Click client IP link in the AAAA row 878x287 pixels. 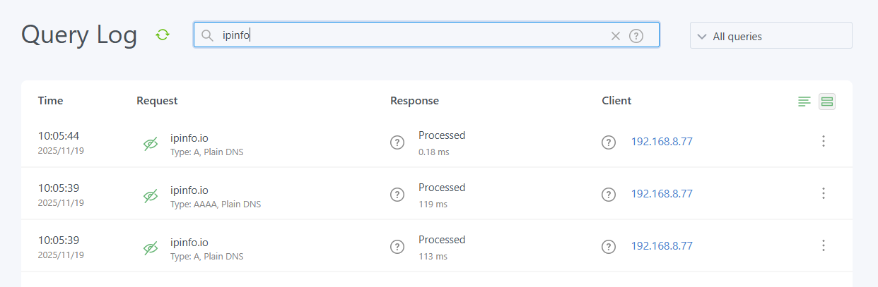[662, 194]
